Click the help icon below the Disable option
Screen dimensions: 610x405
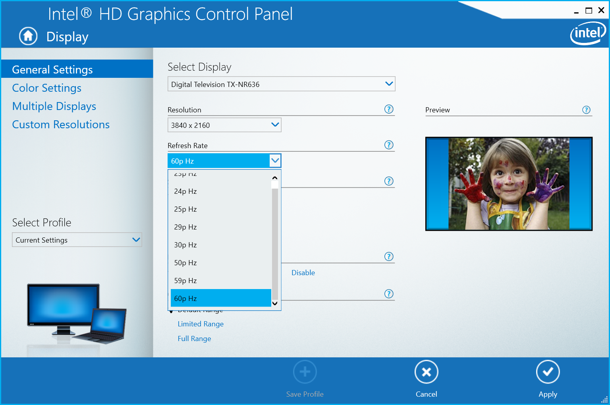[x=389, y=294]
